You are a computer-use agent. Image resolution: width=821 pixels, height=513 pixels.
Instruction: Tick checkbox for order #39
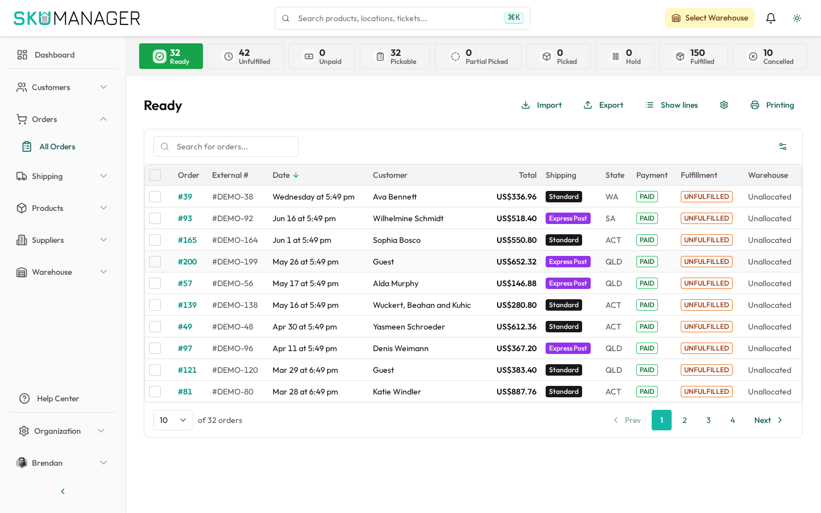[x=155, y=197]
